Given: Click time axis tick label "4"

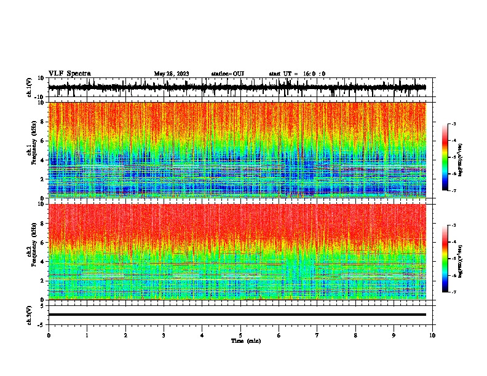Looking at the screenshot, I should coord(202,335).
